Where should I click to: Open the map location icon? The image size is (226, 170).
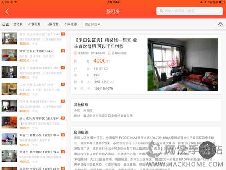coord(220,25)
